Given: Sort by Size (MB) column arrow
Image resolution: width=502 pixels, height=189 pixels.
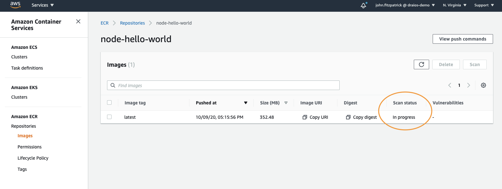Looking at the screenshot, I should [286, 103].
